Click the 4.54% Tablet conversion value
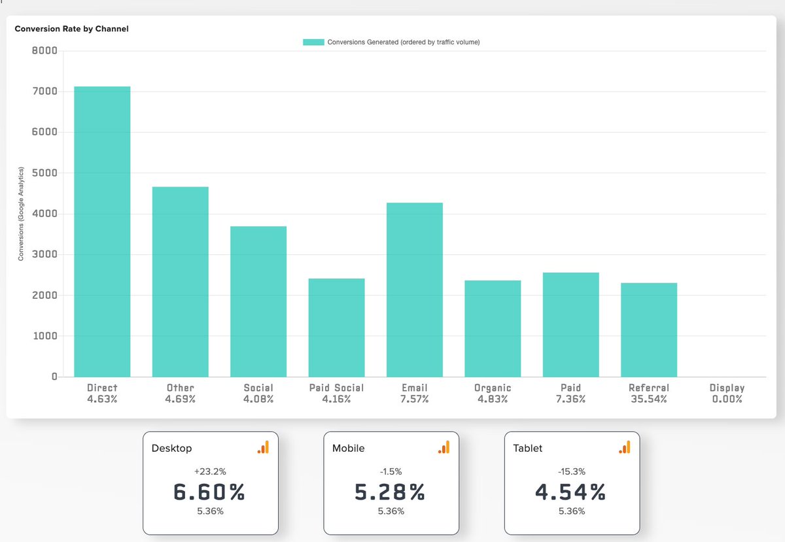785x542 pixels. pos(572,492)
